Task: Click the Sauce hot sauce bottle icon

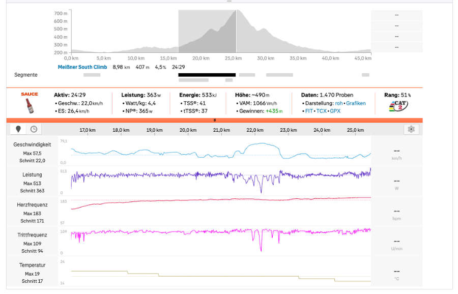Action: (30, 105)
